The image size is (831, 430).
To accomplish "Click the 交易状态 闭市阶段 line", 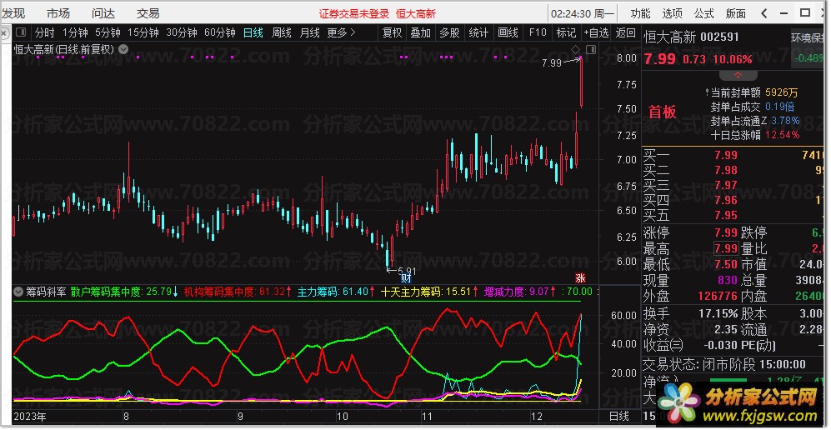I will [724, 364].
